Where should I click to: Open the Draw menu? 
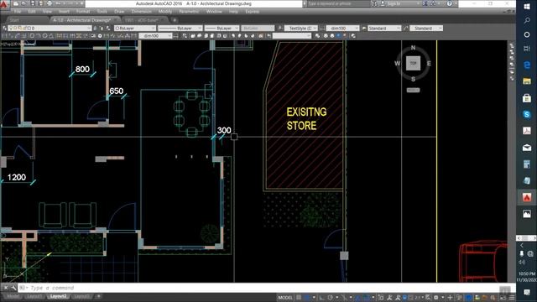tap(119, 12)
